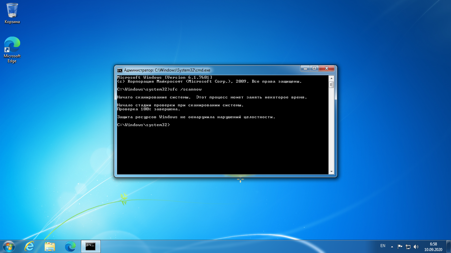Click the 'Microsoft Windows [Version 6.1.7601]' line
451x253 pixels.
[165, 77]
